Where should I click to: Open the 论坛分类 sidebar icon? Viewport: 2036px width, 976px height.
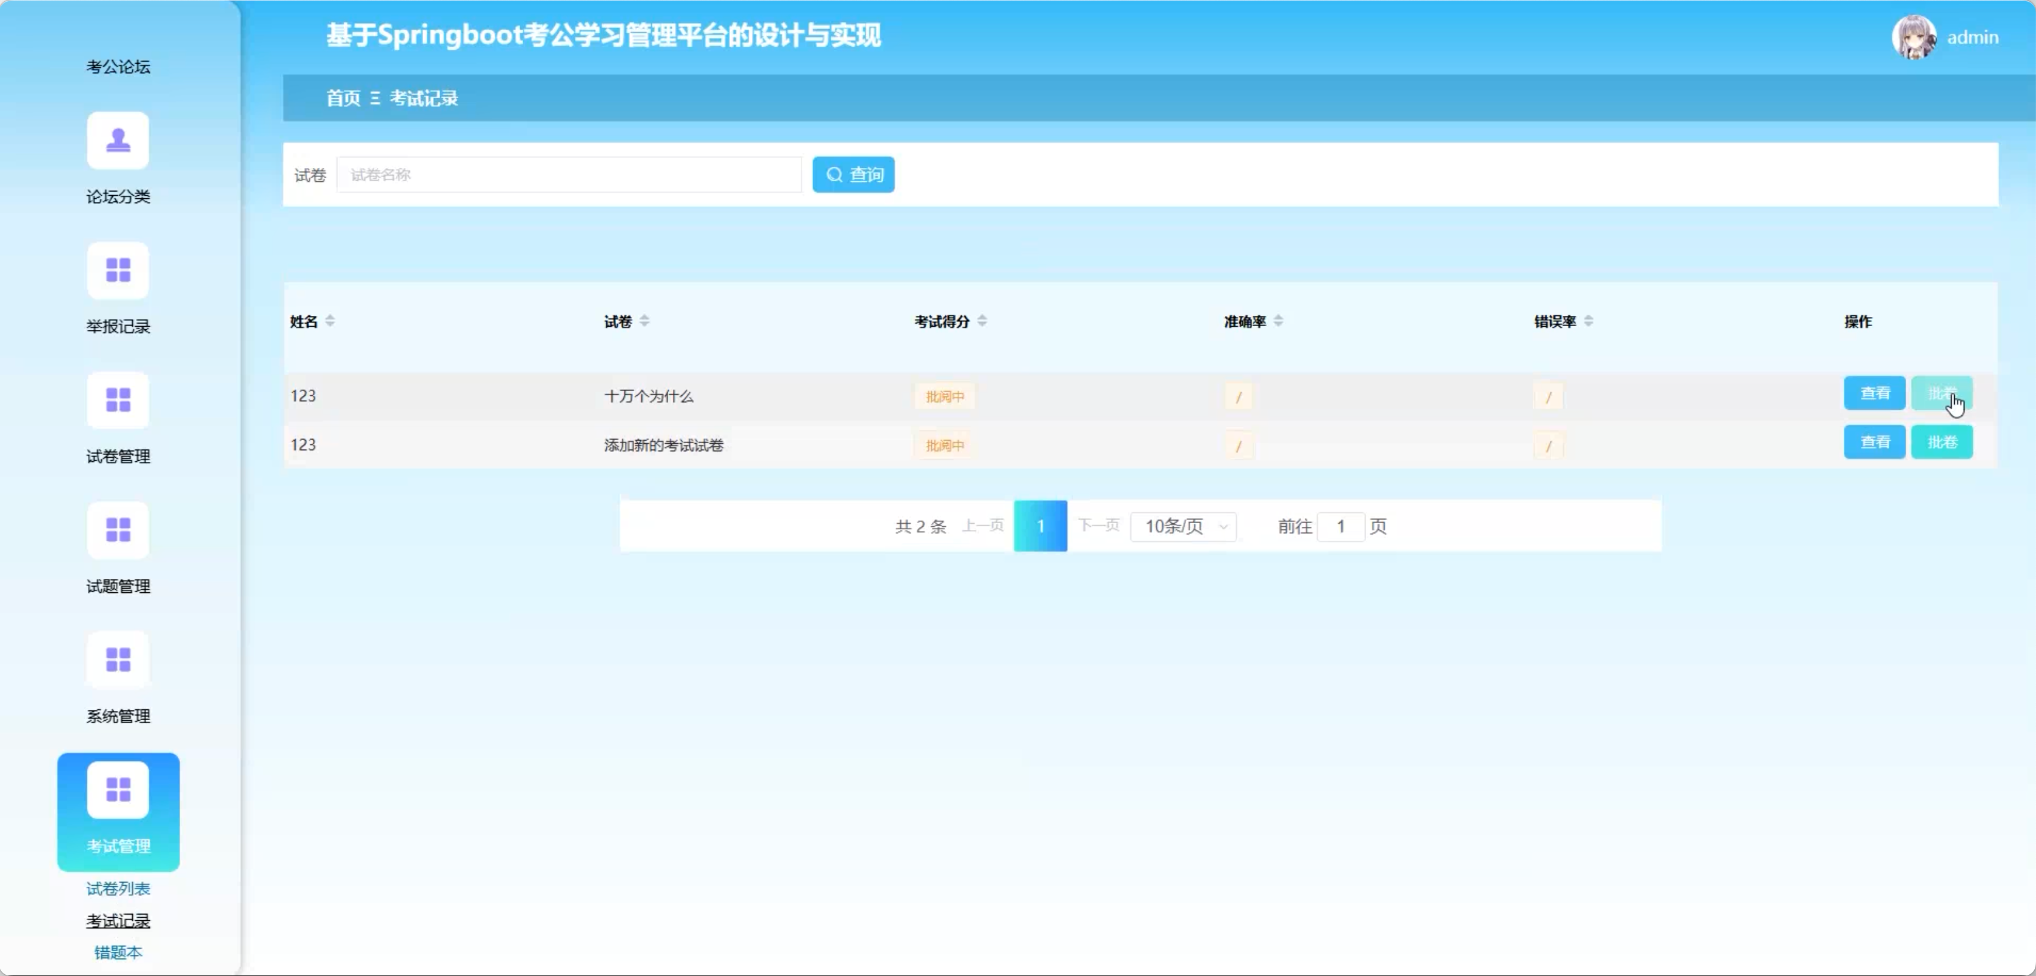[x=118, y=141]
